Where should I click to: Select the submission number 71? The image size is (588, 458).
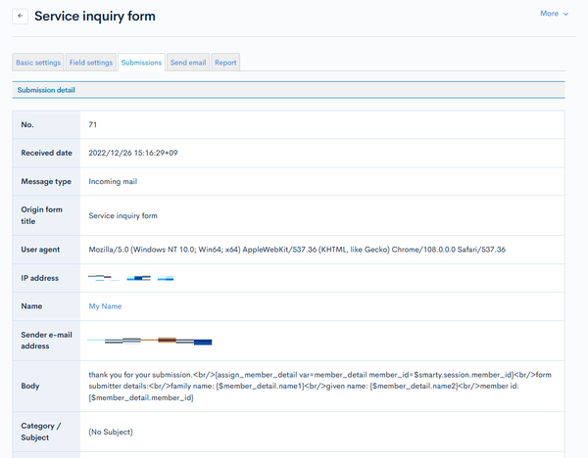click(x=93, y=124)
